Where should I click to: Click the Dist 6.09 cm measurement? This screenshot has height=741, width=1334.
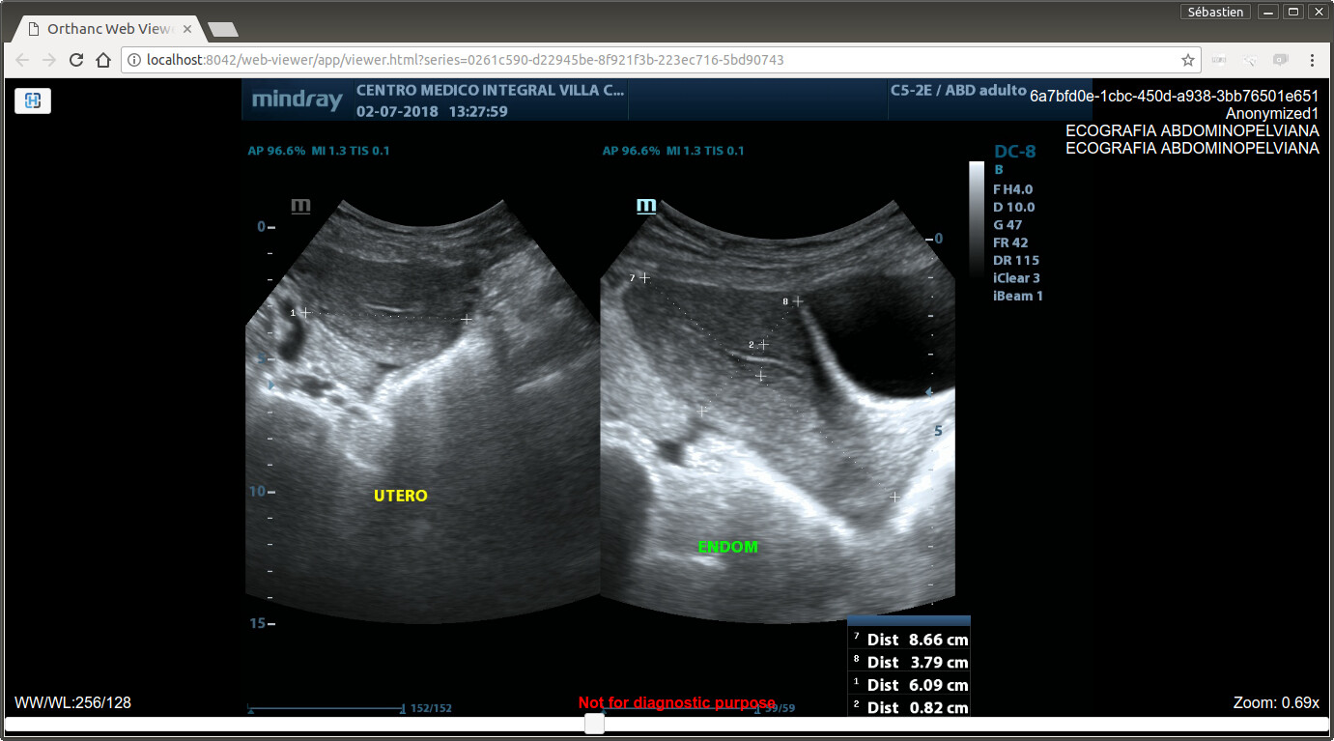(909, 685)
